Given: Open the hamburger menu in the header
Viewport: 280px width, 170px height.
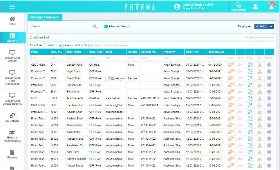Looking at the screenshot, I should coord(12,7).
